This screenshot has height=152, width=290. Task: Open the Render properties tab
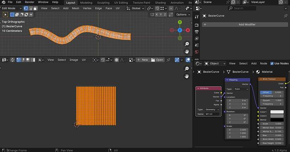tap(197, 25)
